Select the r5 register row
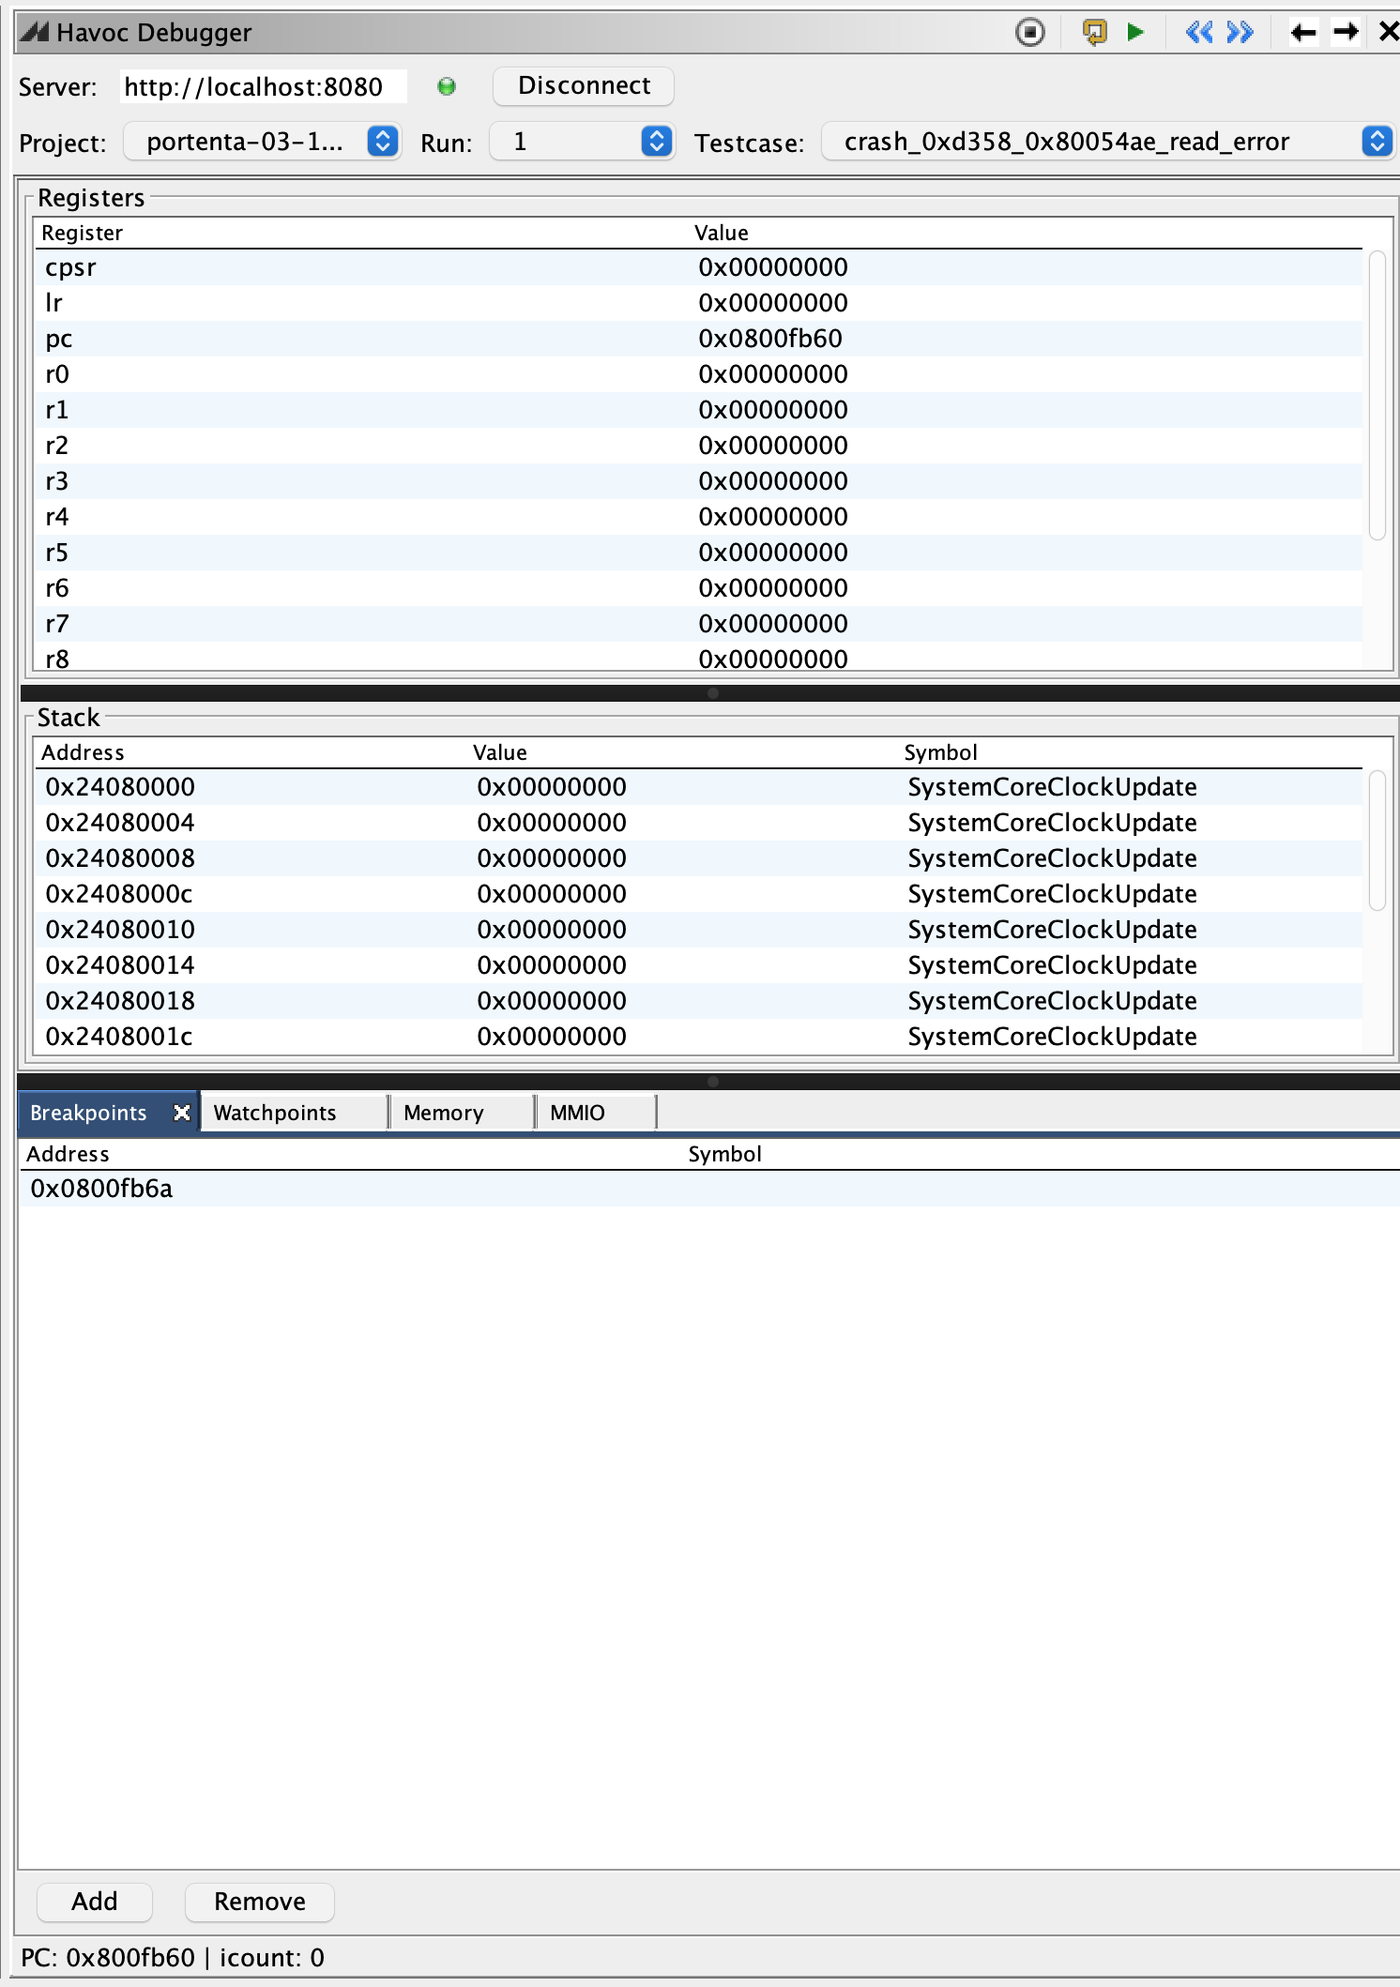 699,553
